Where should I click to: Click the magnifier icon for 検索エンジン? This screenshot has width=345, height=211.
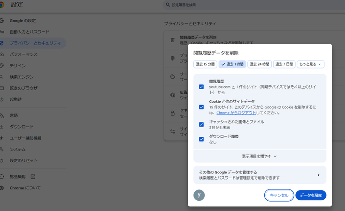[x=1, y=77]
